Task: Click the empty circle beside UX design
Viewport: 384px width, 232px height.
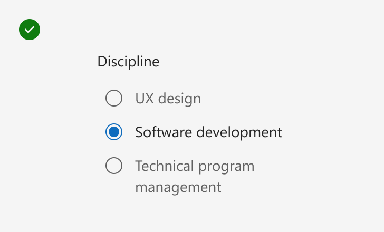Action: pyautogui.click(x=114, y=98)
